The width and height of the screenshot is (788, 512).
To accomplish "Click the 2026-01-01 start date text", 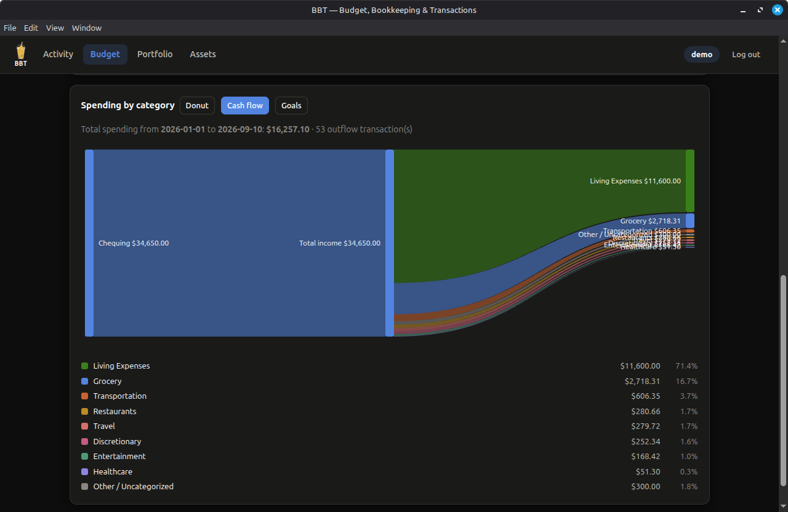I will [x=183, y=129].
